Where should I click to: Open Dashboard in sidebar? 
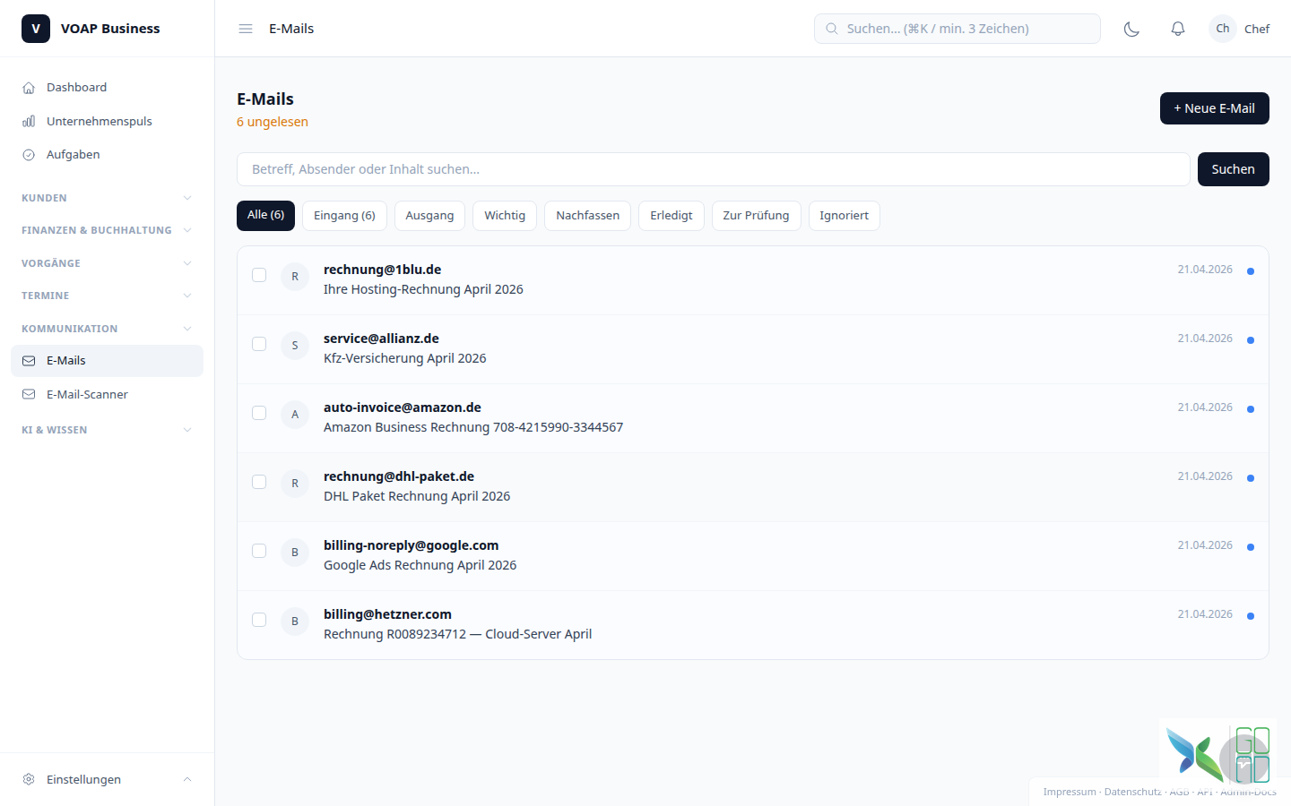click(x=107, y=88)
